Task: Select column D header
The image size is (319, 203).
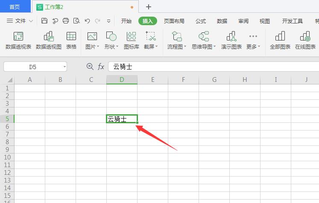Action: tap(122, 79)
